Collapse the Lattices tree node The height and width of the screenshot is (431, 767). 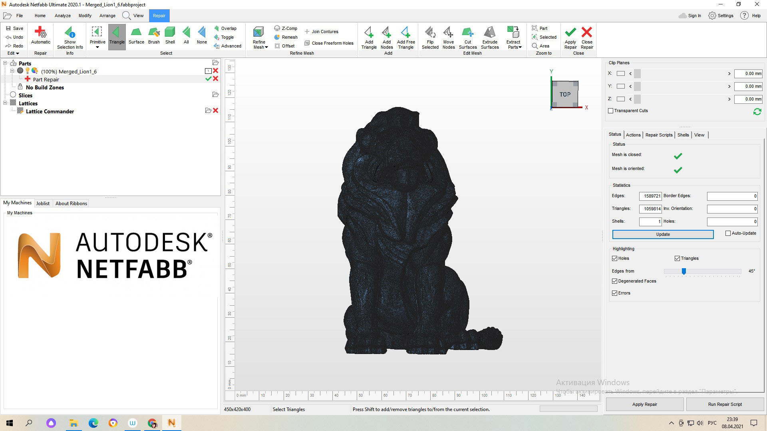pyautogui.click(x=5, y=103)
